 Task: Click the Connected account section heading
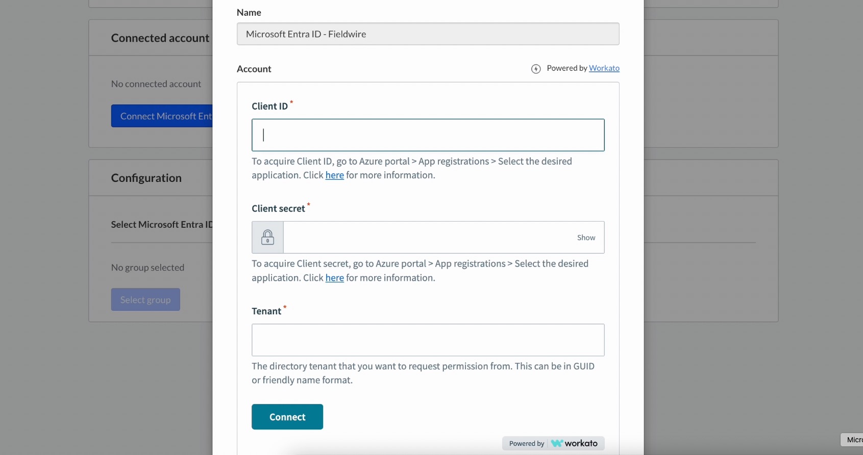pyautogui.click(x=160, y=38)
